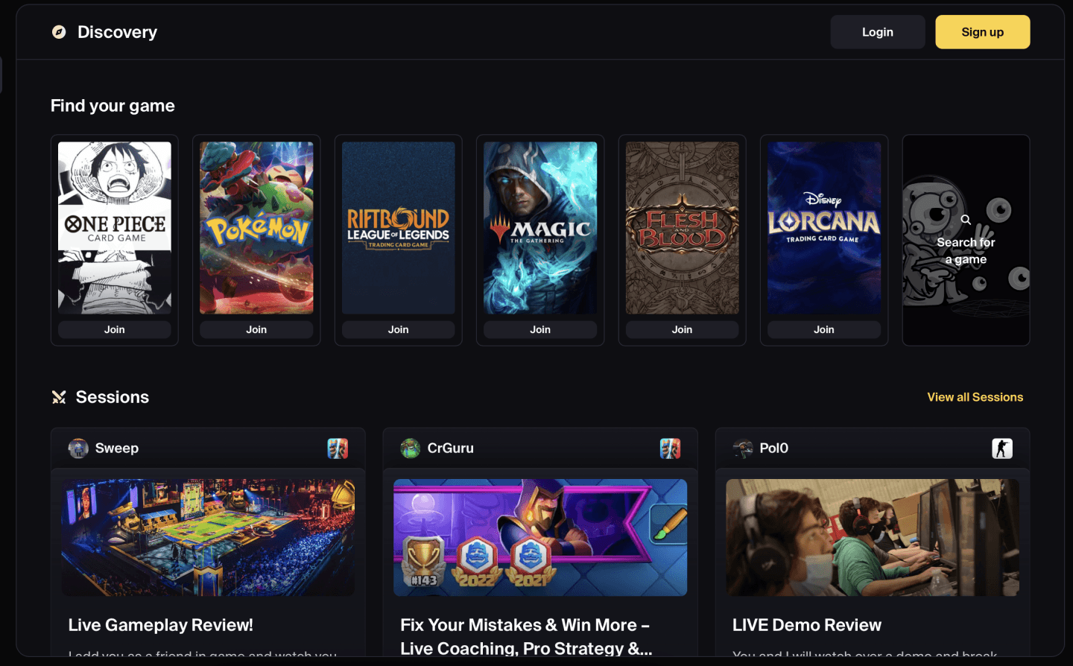Open the Live Gameplay Review! title

tap(161, 625)
